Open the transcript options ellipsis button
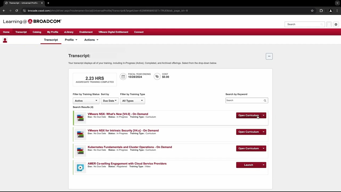Image resolution: width=341 pixels, height=192 pixels. (x=269, y=56)
